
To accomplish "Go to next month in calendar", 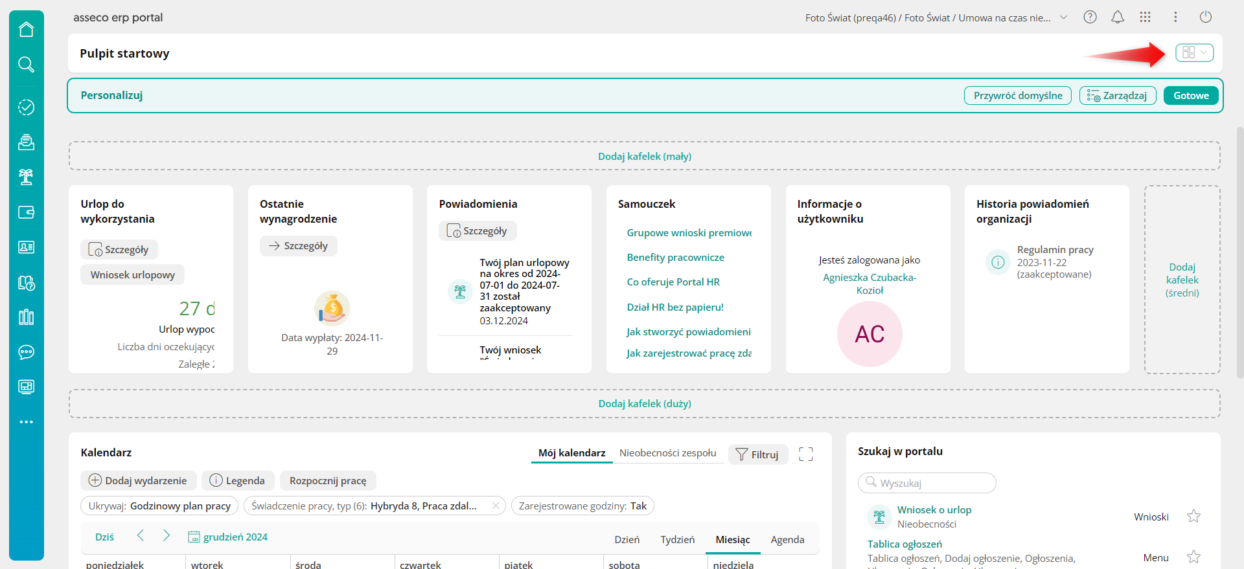I will pyautogui.click(x=167, y=535).
